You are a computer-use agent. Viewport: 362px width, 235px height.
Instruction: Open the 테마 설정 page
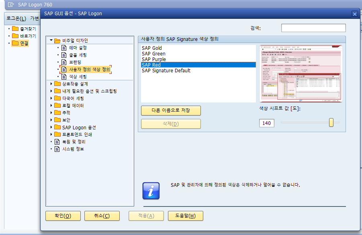pos(78,48)
